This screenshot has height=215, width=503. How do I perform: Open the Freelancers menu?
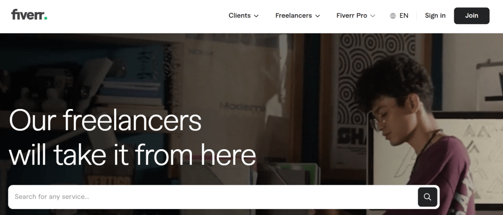click(x=297, y=16)
